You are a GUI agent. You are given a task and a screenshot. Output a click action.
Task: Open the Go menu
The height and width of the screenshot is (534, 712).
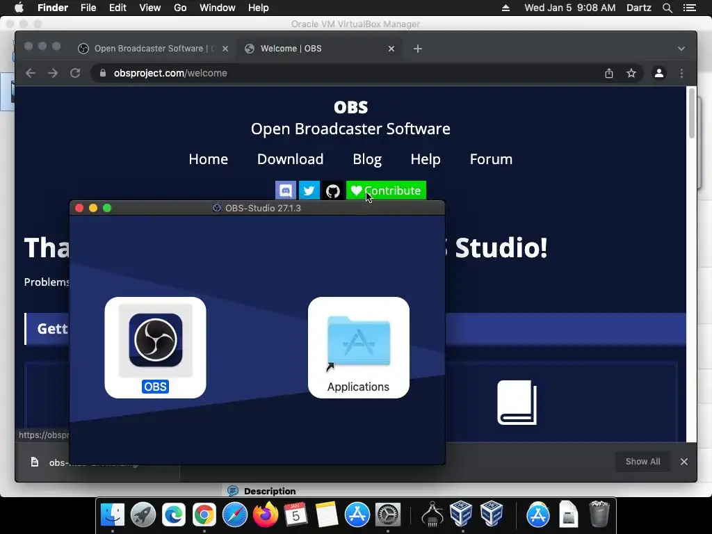pos(180,8)
